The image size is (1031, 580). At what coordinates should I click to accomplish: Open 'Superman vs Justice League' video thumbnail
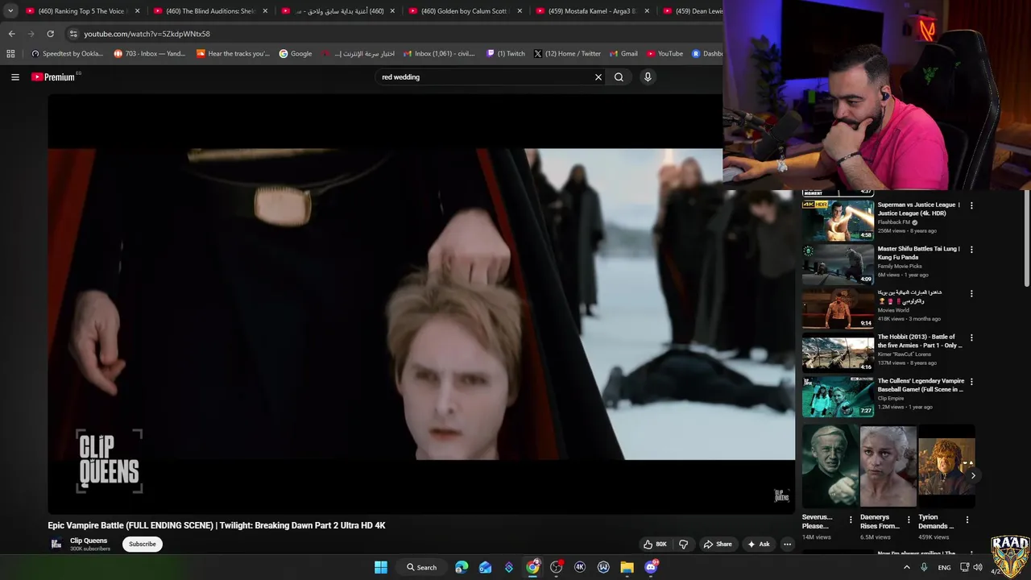pyautogui.click(x=838, y=221)
